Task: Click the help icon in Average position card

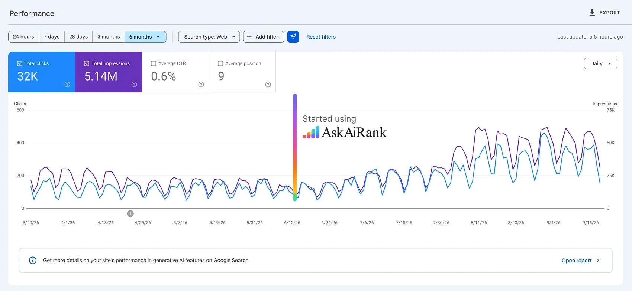Action: click(x=268, y=85)
